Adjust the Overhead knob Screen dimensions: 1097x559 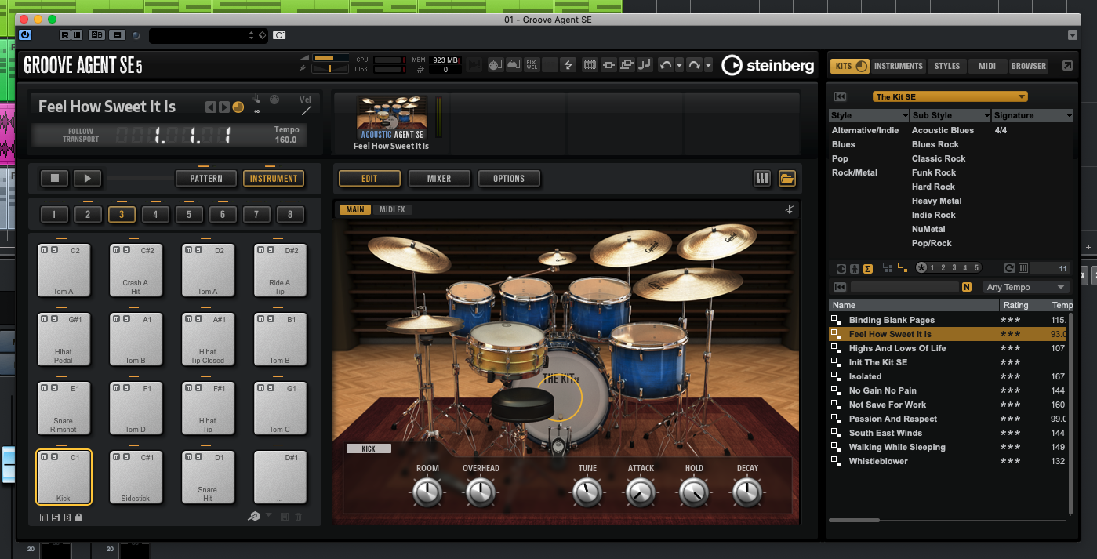click(481, 492)
